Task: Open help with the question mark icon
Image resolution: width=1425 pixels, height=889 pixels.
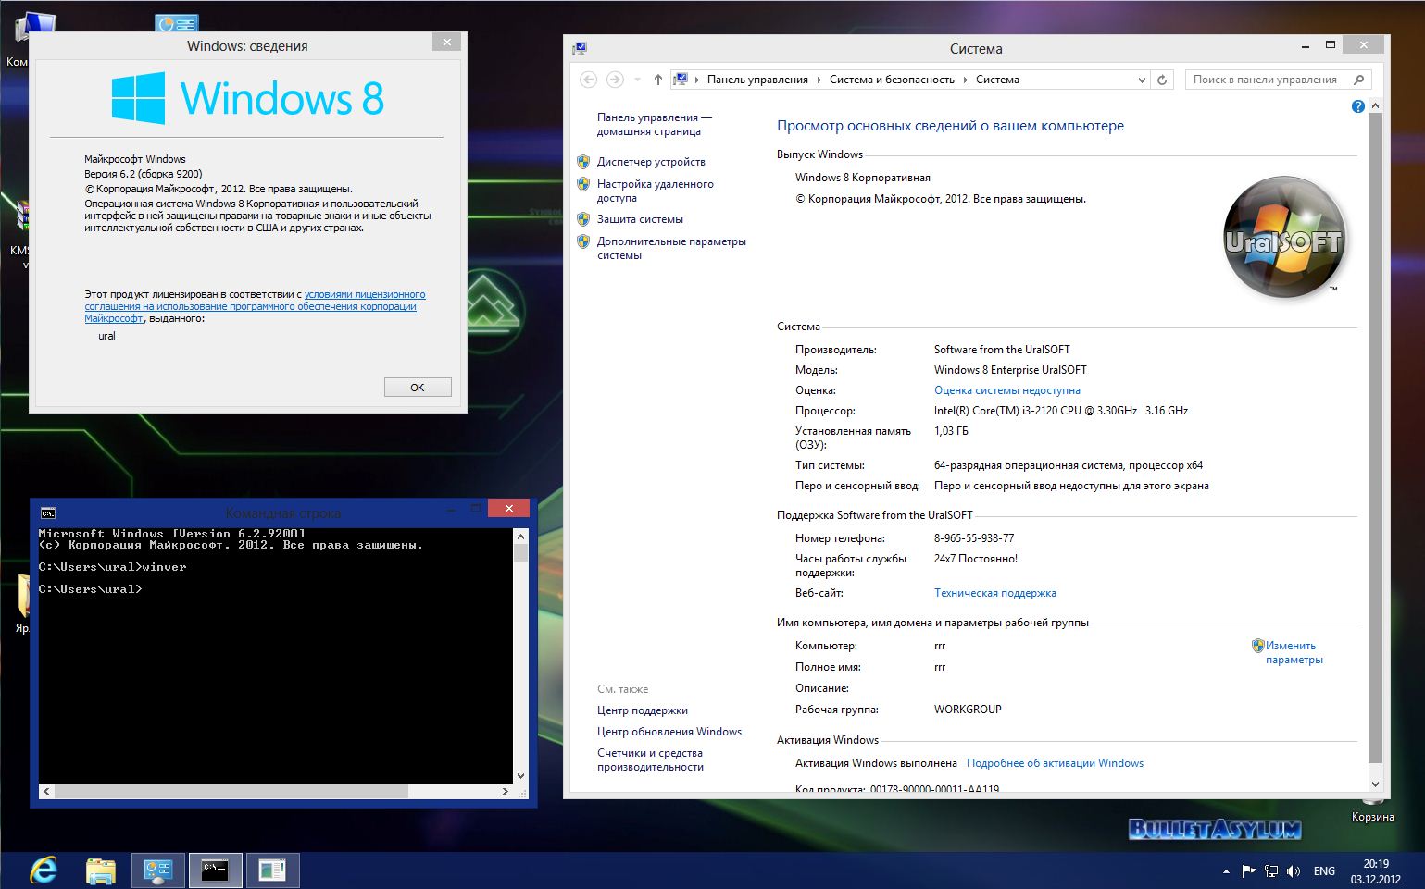Action: (1358, 106)
